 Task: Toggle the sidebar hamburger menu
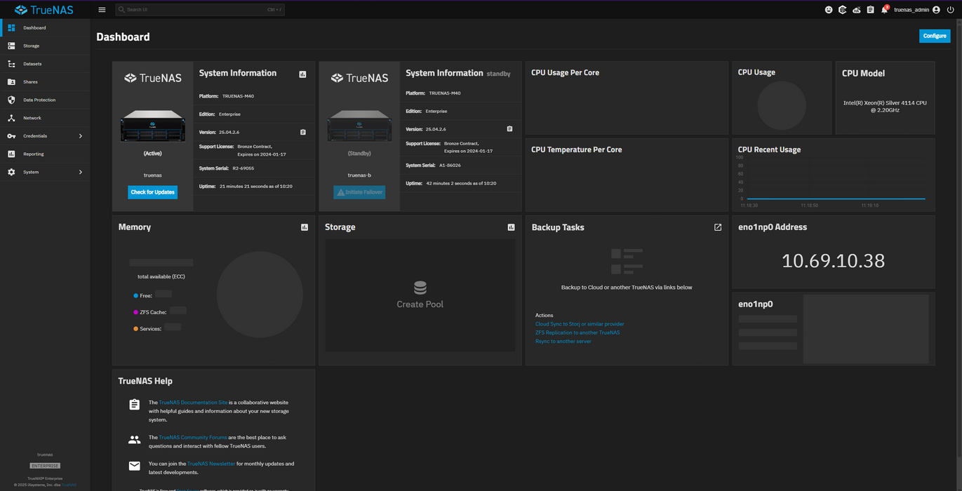[102, 10]
